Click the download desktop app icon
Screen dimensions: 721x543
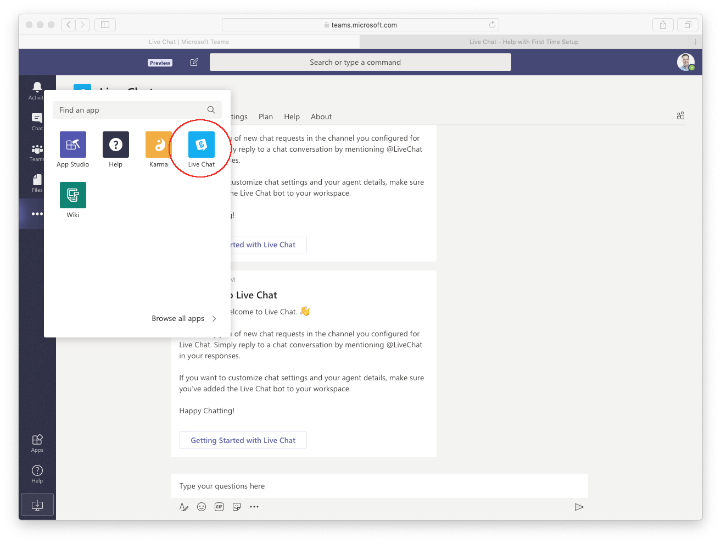[37, 504]
